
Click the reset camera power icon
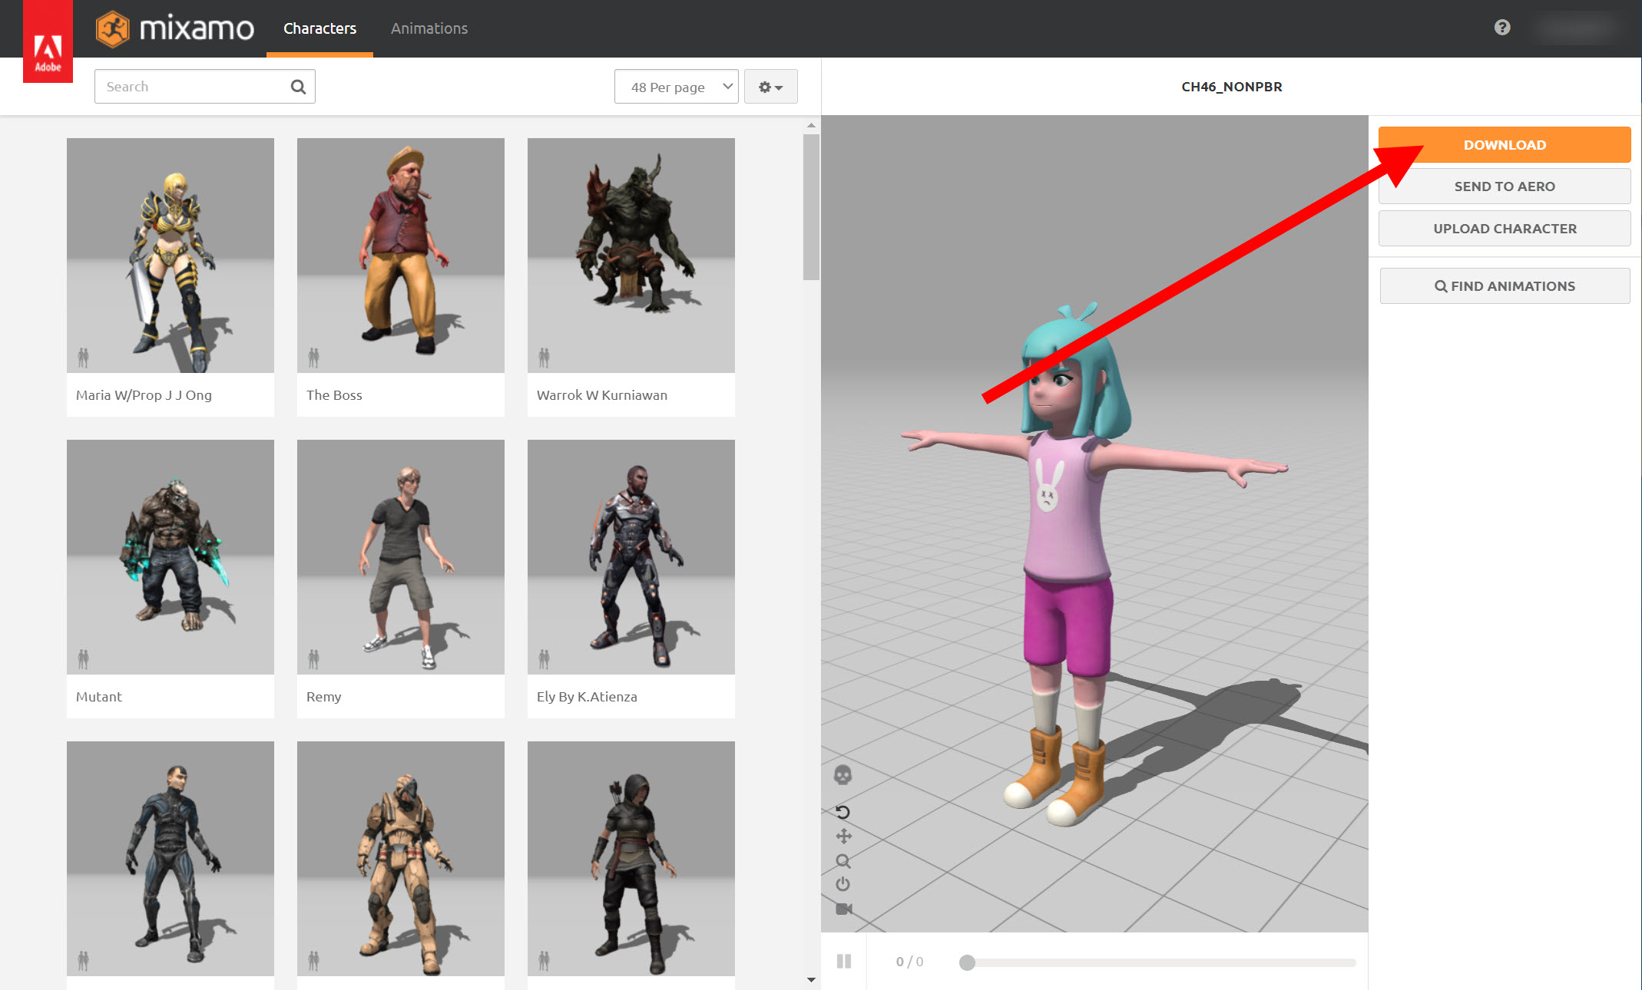843,884
